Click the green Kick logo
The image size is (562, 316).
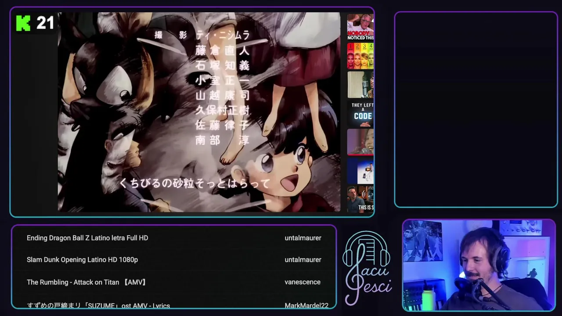(23, 23)
